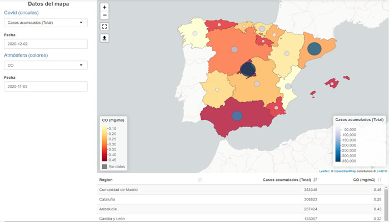
Task: Click the large Madrid case circle
Action: pos(248,69)
